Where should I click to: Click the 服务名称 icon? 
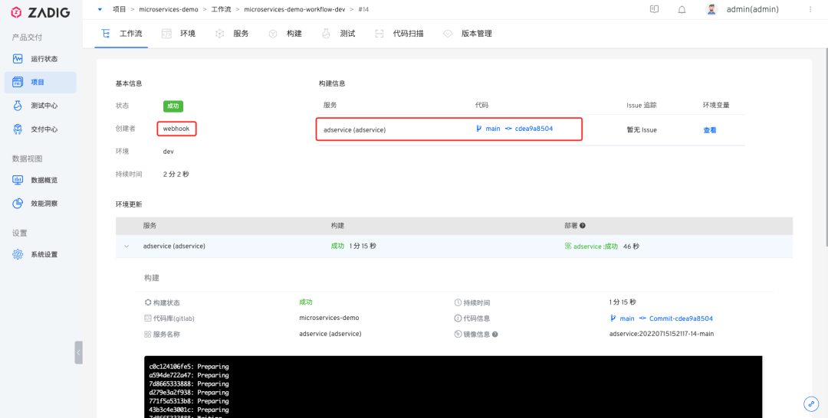click(148, 335)
